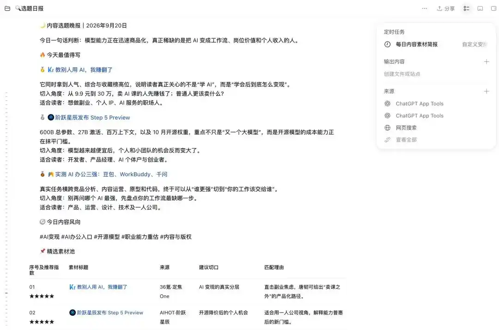Viewport: 499px width, 330px height.
Task: Click the compass icon beside 今日内容风向
Action: 43,222
